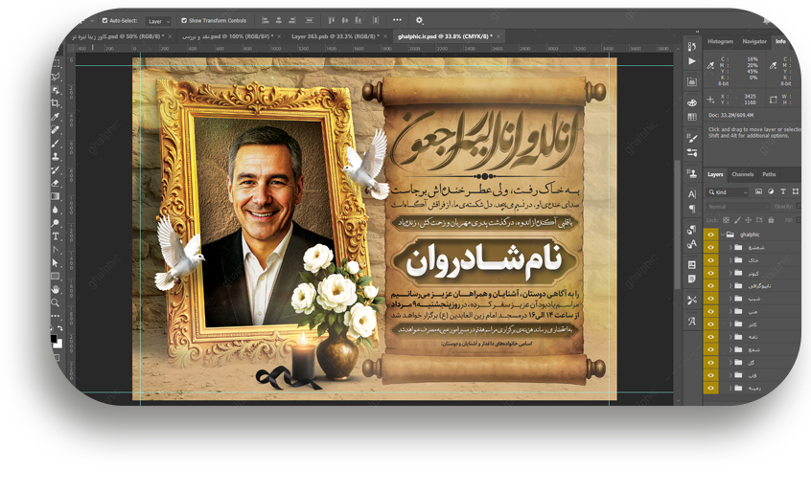Select the Lasso tool
The height and width of the screenshot is (491, 811).
point(57,76)
